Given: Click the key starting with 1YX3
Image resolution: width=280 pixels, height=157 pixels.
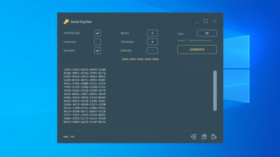Looking at the screenshot, I should pyautogui.click(x=85, y=70).
